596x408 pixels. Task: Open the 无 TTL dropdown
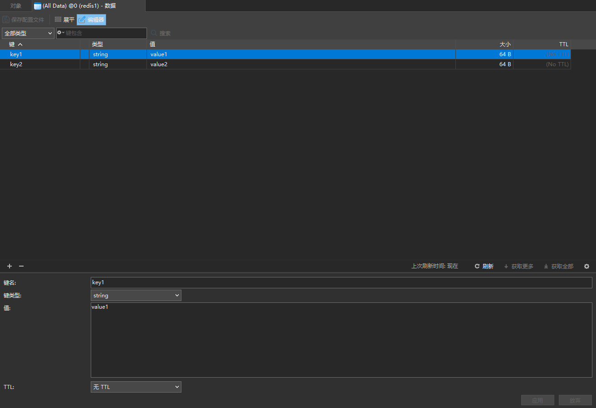pos(136,387)
